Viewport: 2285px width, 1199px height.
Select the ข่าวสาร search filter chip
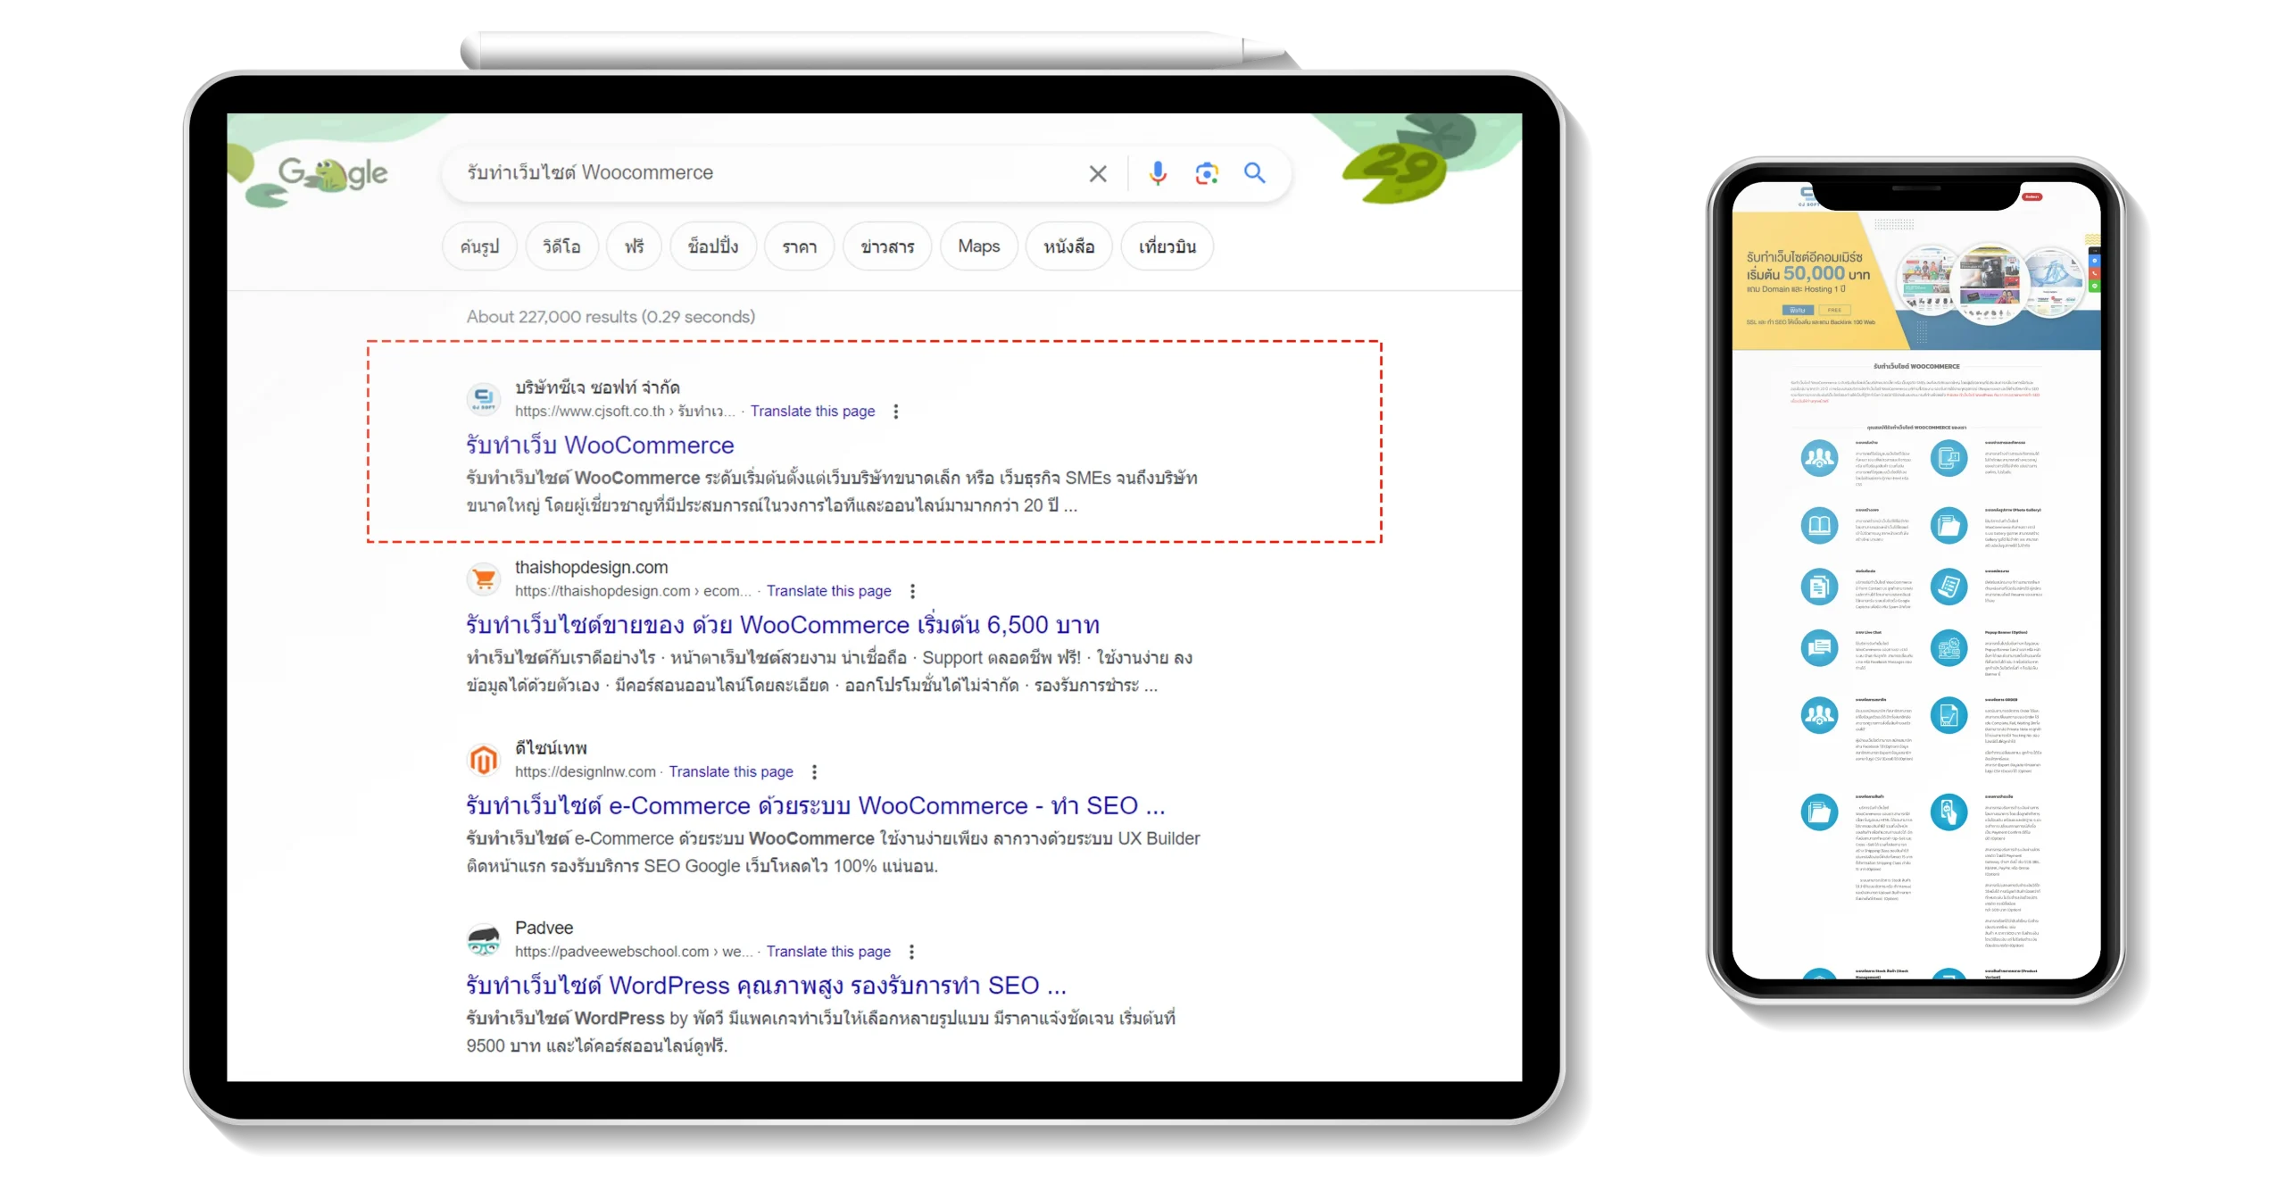(887, 246)
